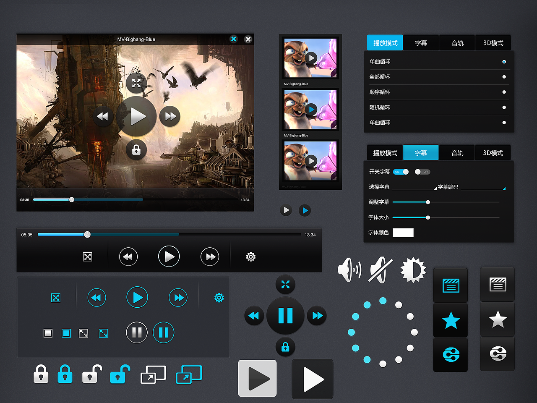Click the blue closed padlock icon in the bottom row
Viewport: 537px width, 403px height.
coord(65,374)
